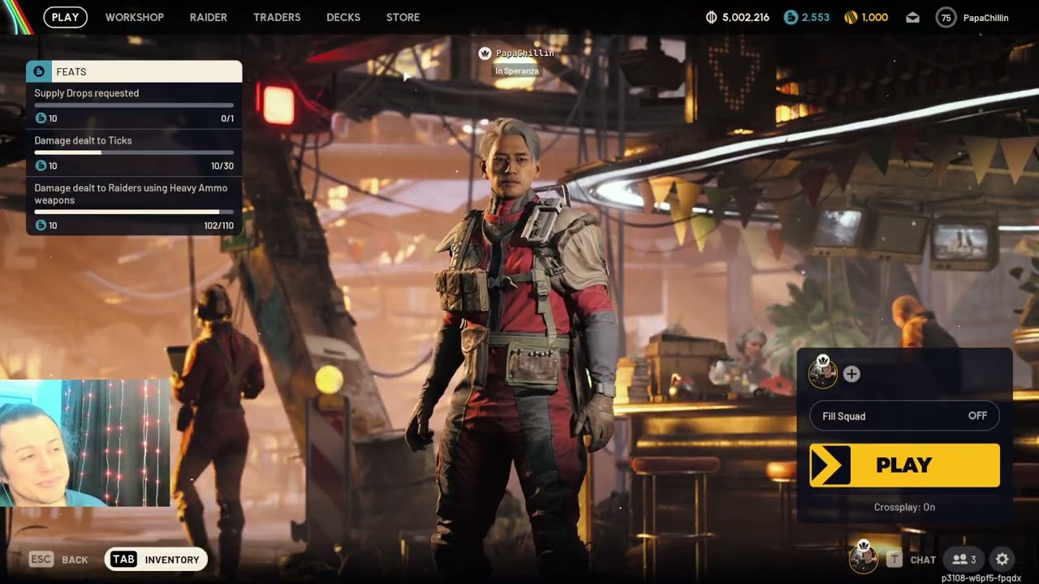Click the squad leader avatar above Fill Squad
The height and width of the screenshot is (584, 1039).
pyautogui.click(x=823, y=372)
